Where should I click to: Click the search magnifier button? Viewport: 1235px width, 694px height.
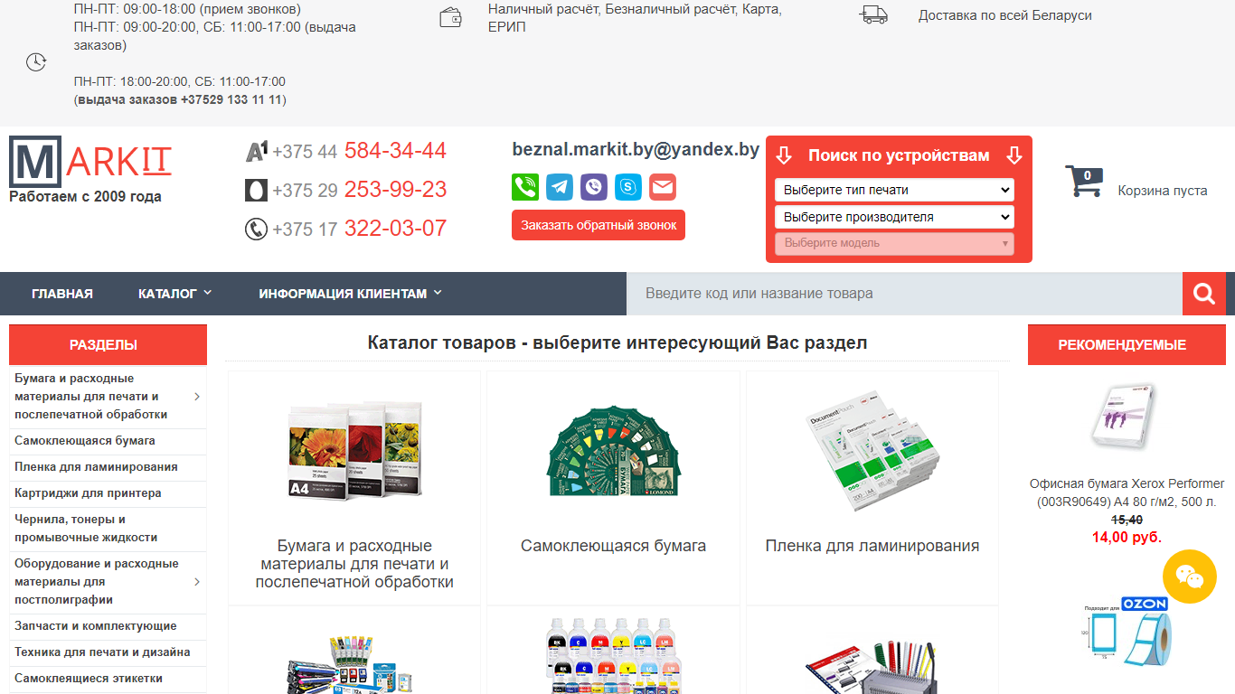tap(1204, 294)
